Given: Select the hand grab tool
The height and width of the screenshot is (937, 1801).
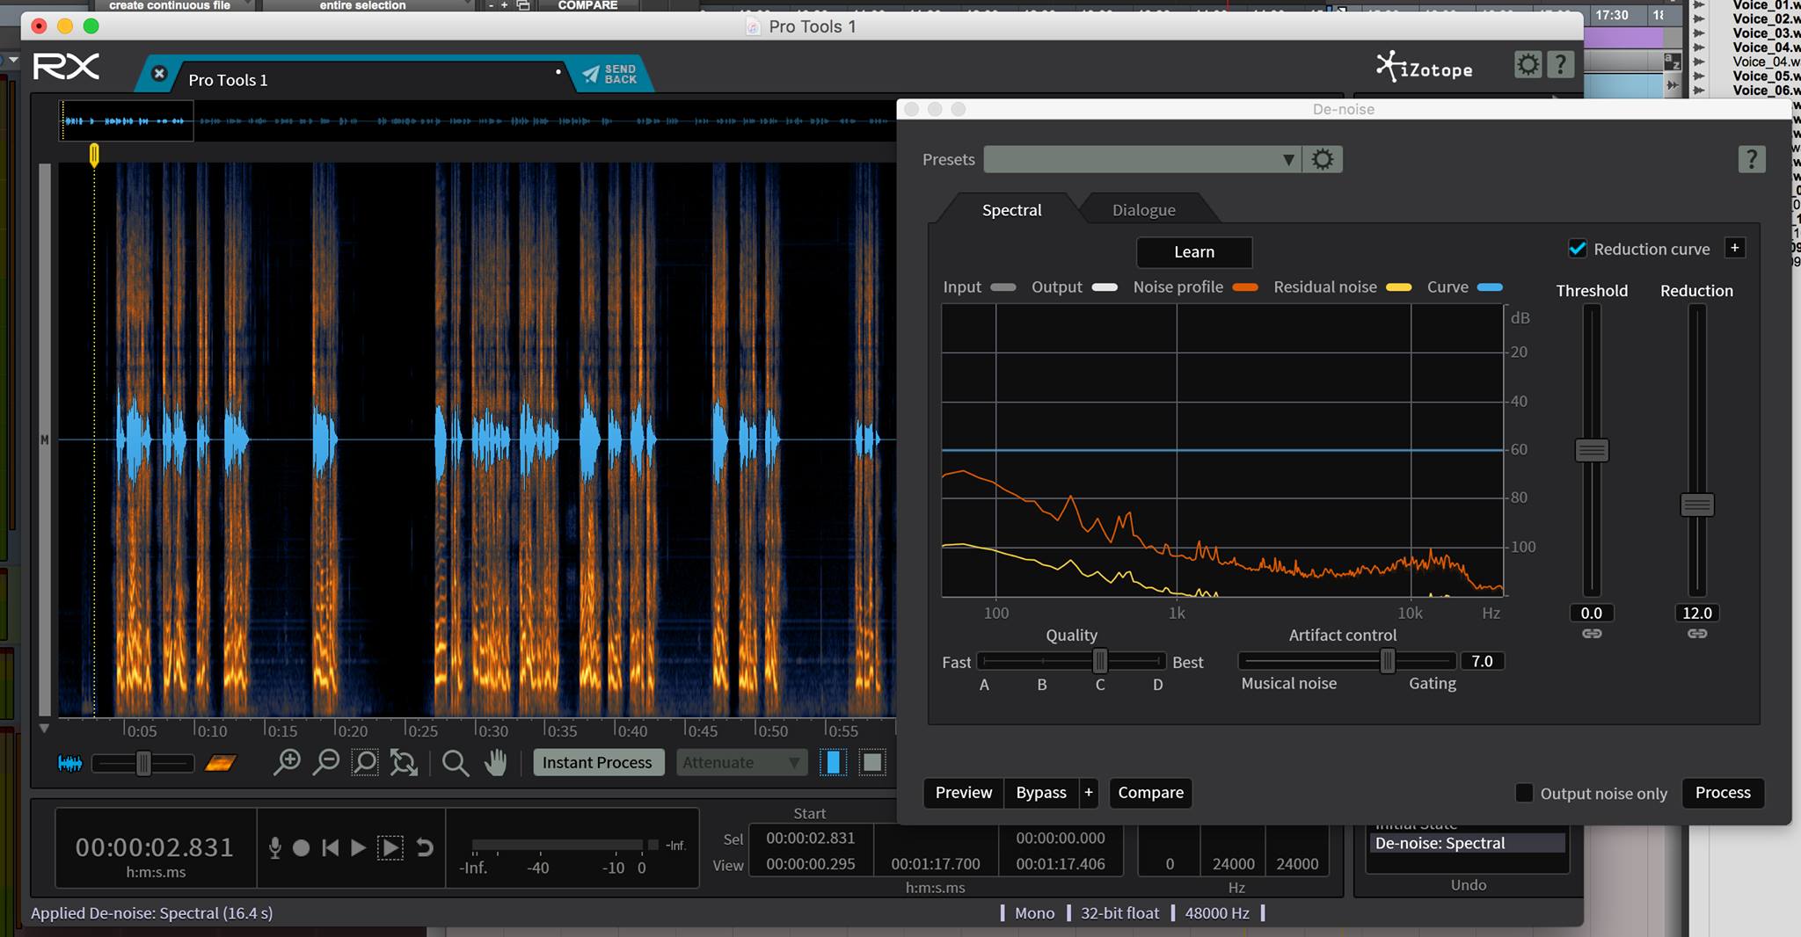Looking at the screenshot, I should (496, 762).
